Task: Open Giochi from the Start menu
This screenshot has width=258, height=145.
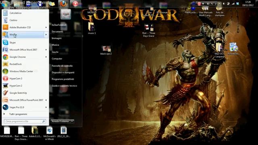Action: 55,52
